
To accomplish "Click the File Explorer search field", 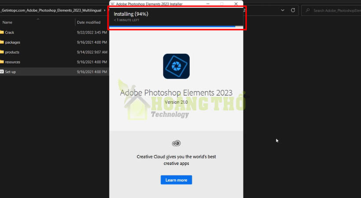I will [x=332, y=11].
